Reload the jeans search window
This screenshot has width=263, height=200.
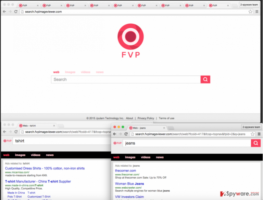[x=126, y=134]
